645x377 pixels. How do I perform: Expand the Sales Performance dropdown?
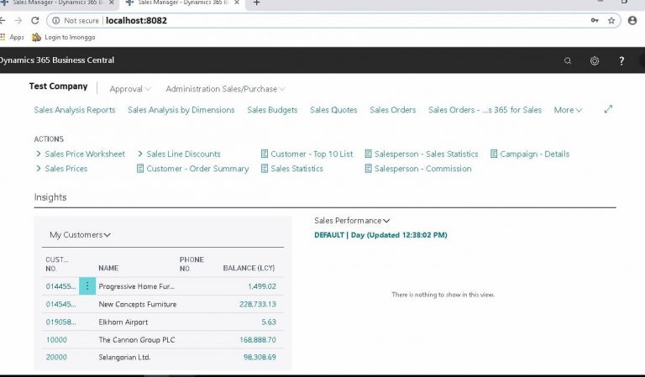[352, 221]
